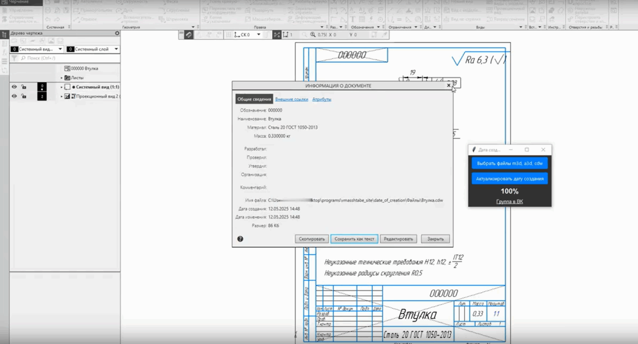Image resolution: width=638 pixels, height=344 pixels.
Task: Open the Группа в ВК link
Action: pos(509,201)
